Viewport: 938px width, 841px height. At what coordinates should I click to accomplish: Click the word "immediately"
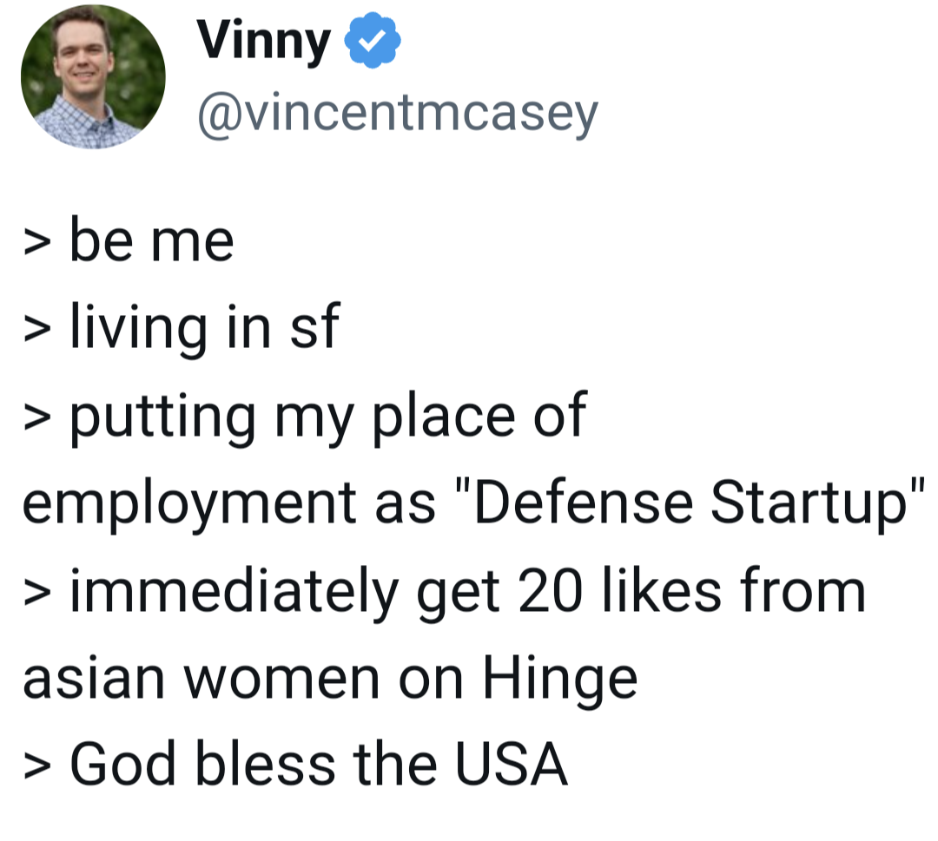click(234, 592)
